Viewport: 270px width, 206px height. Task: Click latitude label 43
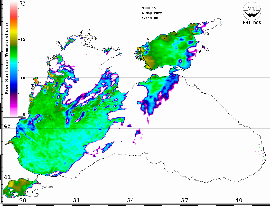[x=7, y=126]
